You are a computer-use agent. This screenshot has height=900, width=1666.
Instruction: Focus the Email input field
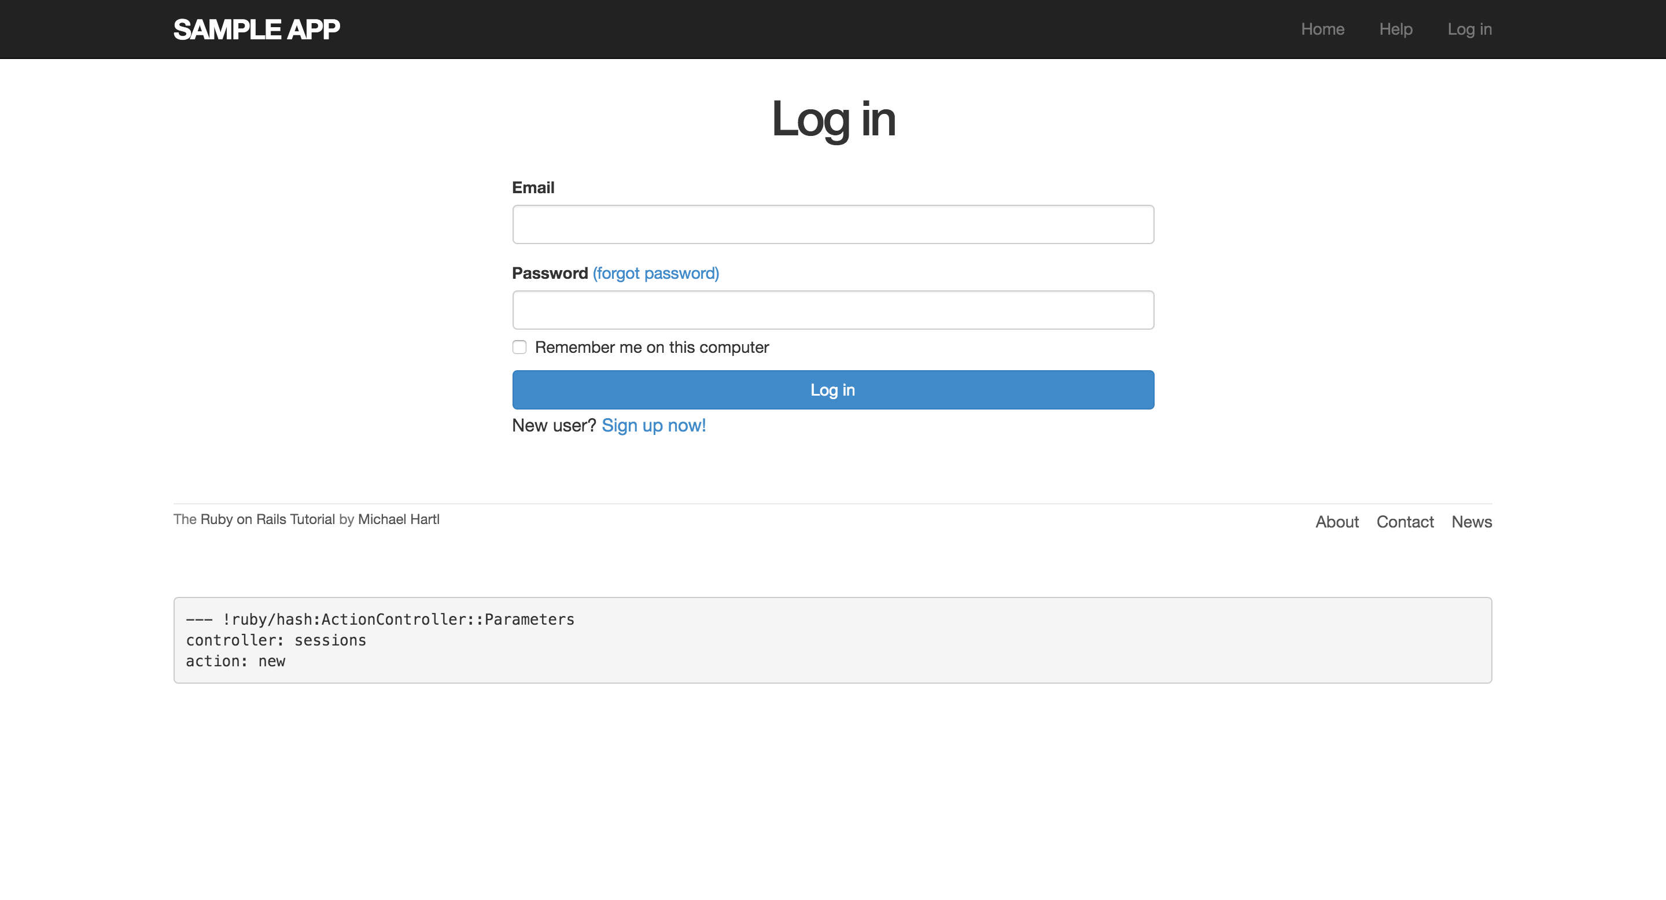tap(832, 224)
